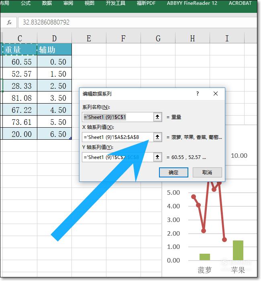
Task: Click into the Y 轴系列值 input field
Action: coord(118,157)
